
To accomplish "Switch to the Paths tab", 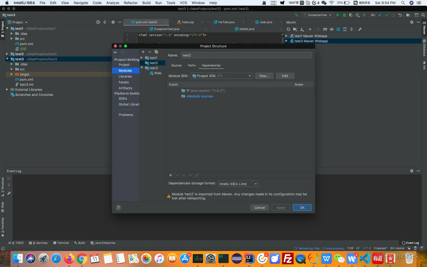I will (x=192, y=66).
